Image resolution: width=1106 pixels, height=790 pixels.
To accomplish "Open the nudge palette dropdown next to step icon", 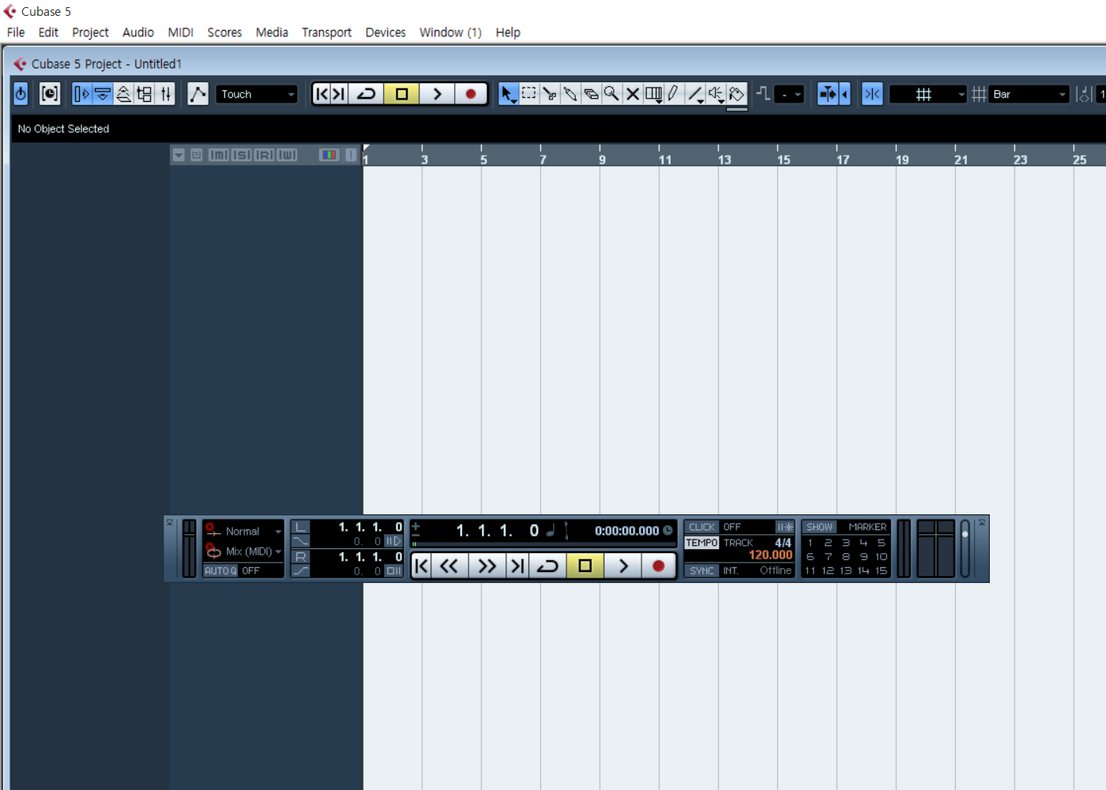I will 789,94.
